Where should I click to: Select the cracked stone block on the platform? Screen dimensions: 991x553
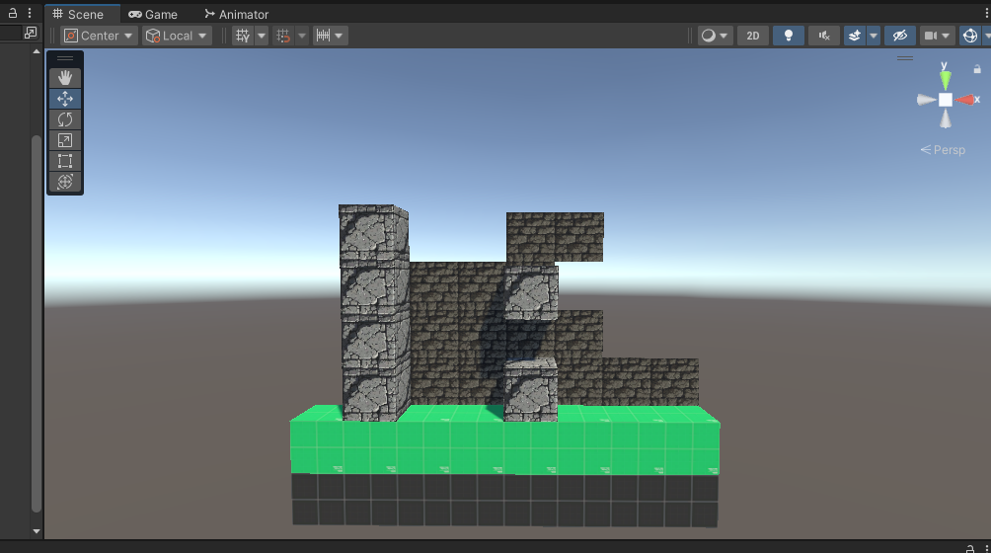(530, 389)
